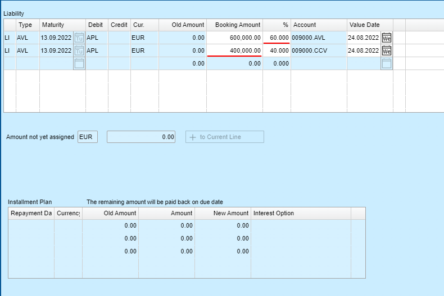Click the Account column header

319,25
